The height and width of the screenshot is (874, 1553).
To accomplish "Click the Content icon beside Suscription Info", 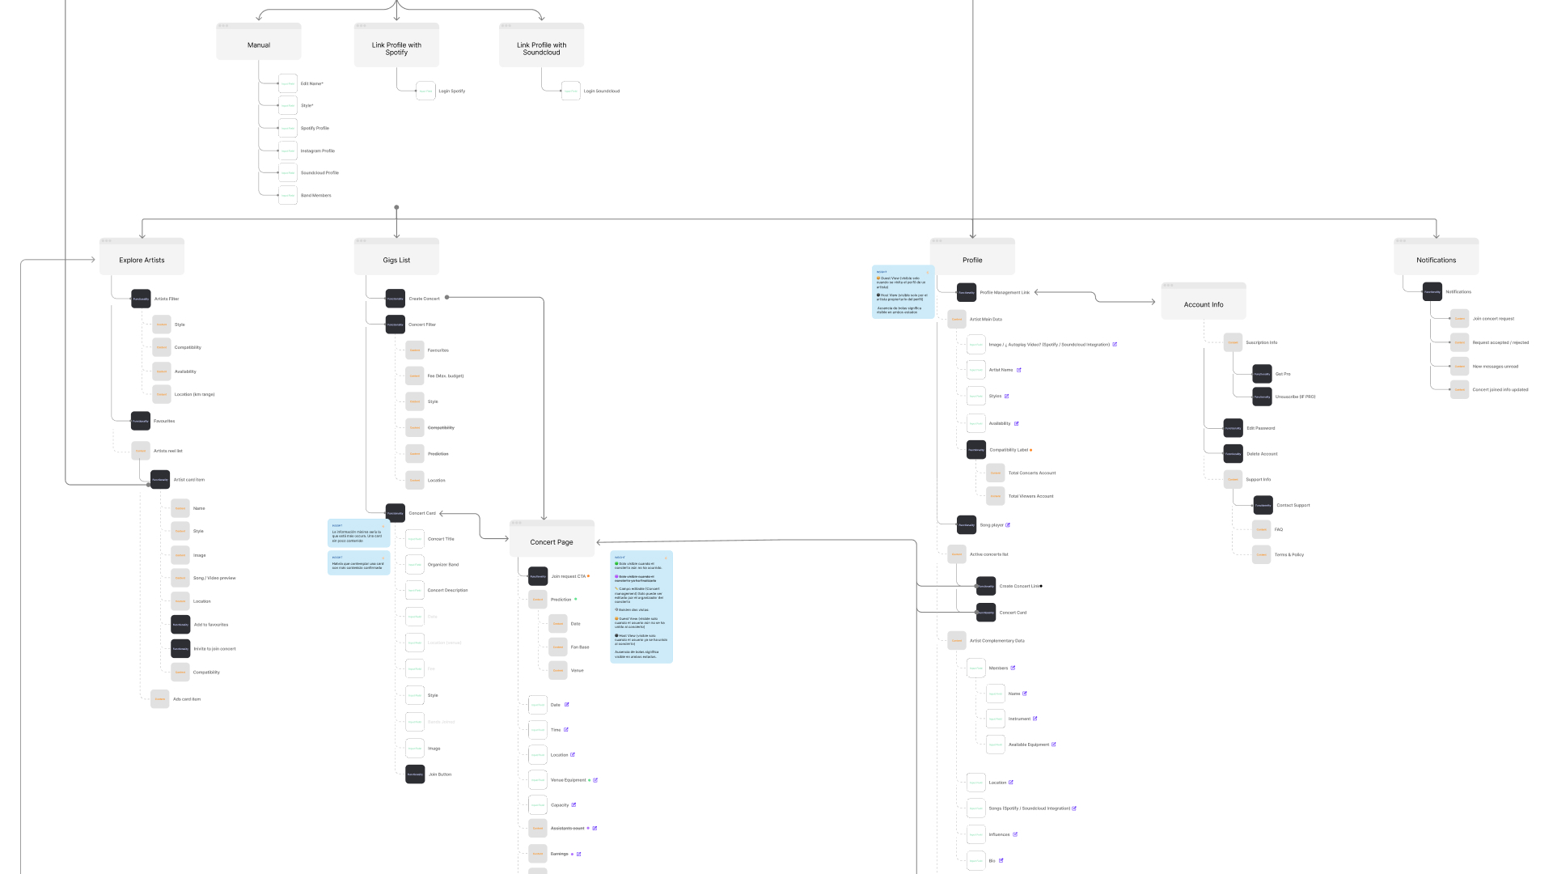I will (1233, 342).
